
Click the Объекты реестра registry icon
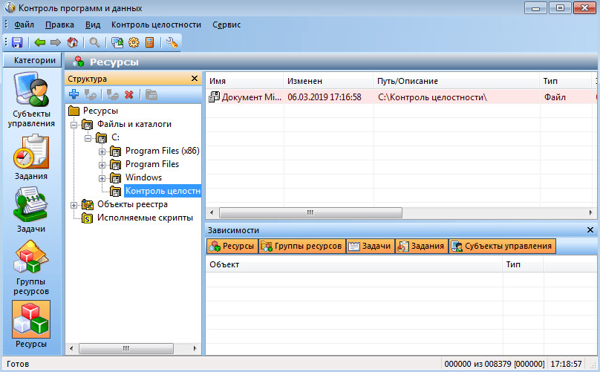(x=88, y=205)
